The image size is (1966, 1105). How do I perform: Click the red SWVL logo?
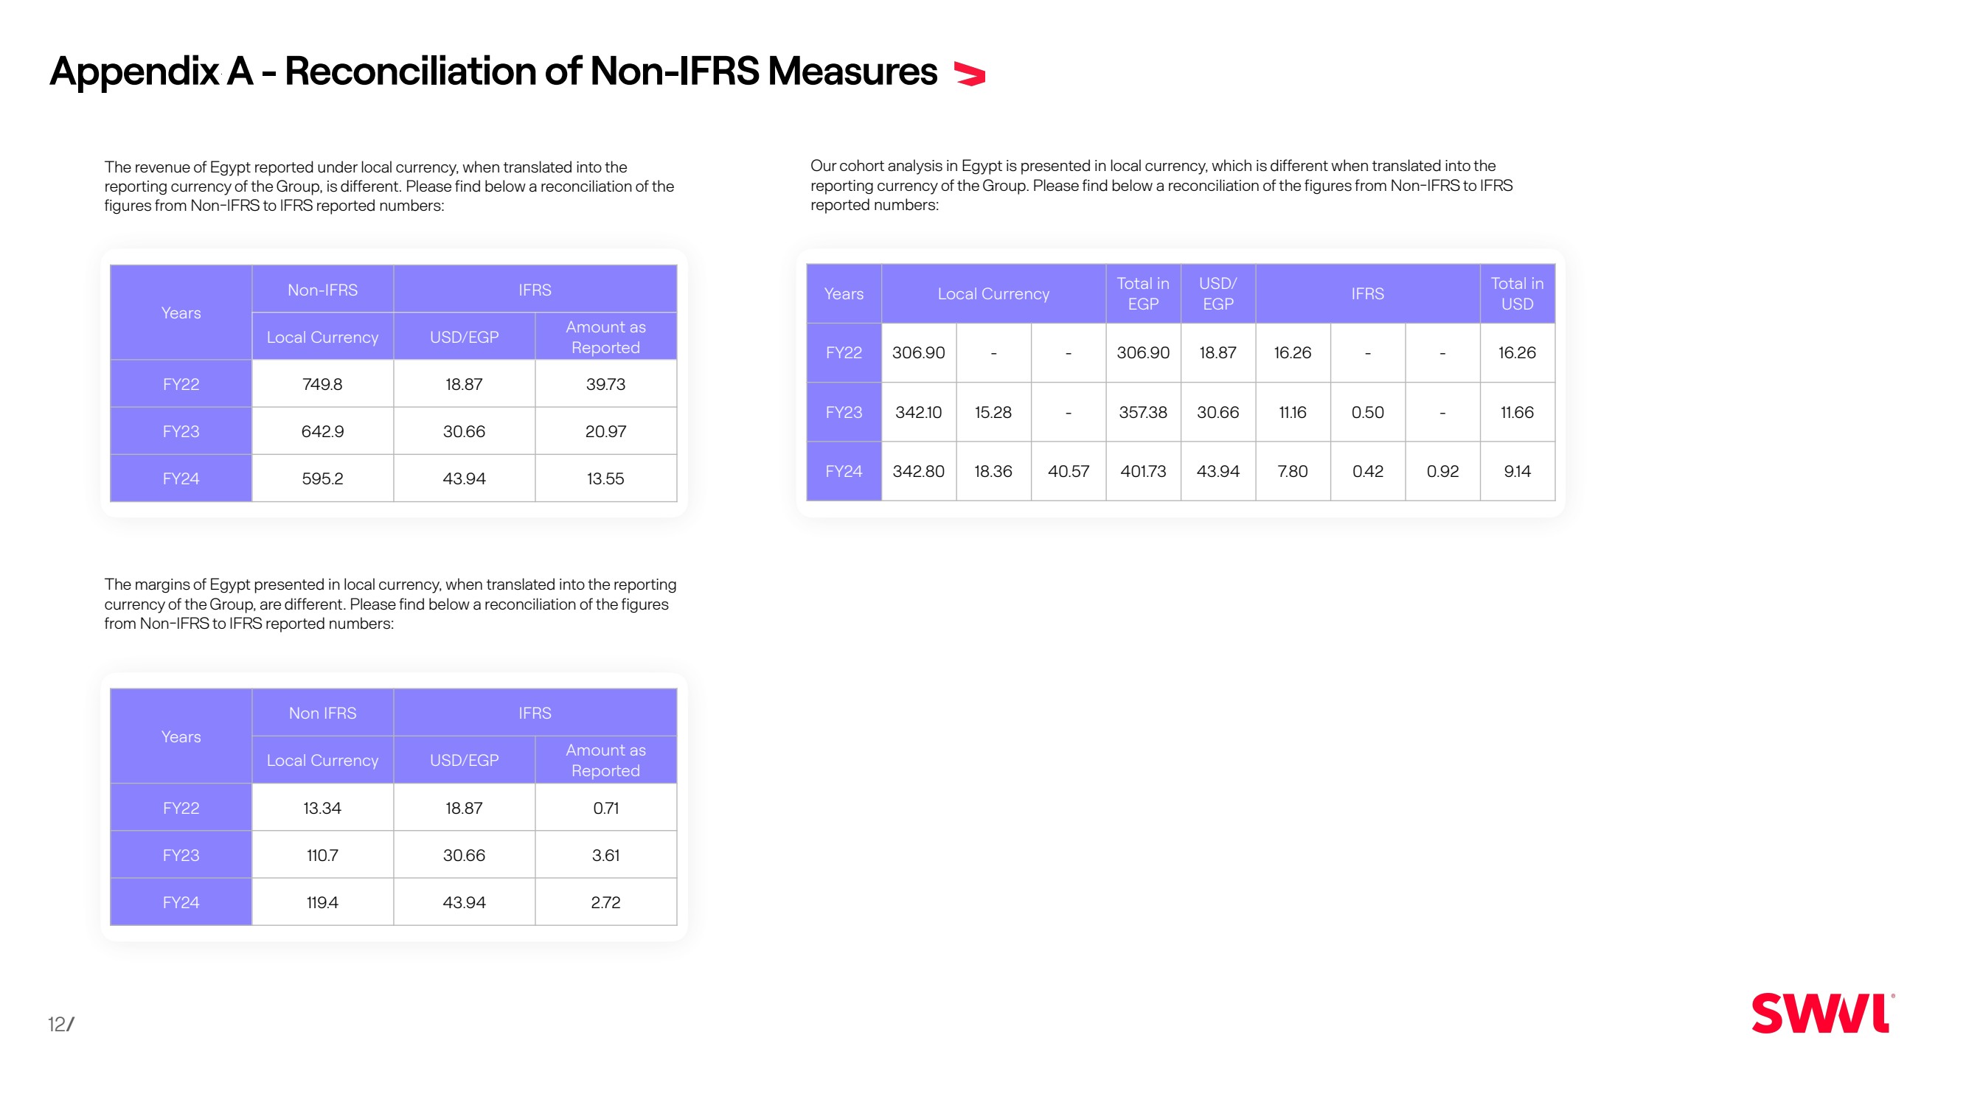point(1821,1014)
